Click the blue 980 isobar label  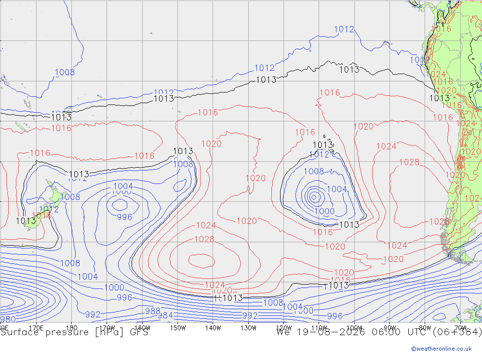8,319
